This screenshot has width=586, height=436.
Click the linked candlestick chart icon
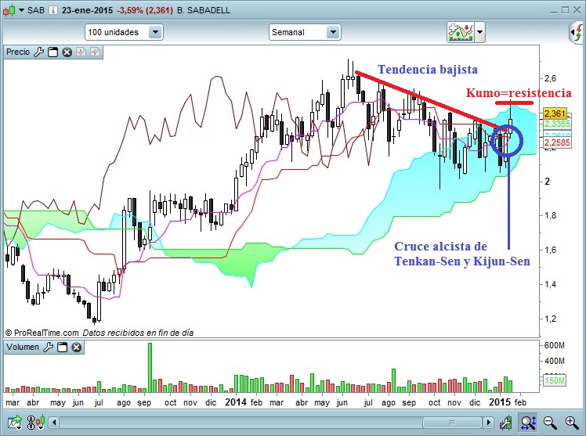pos(36,422)
